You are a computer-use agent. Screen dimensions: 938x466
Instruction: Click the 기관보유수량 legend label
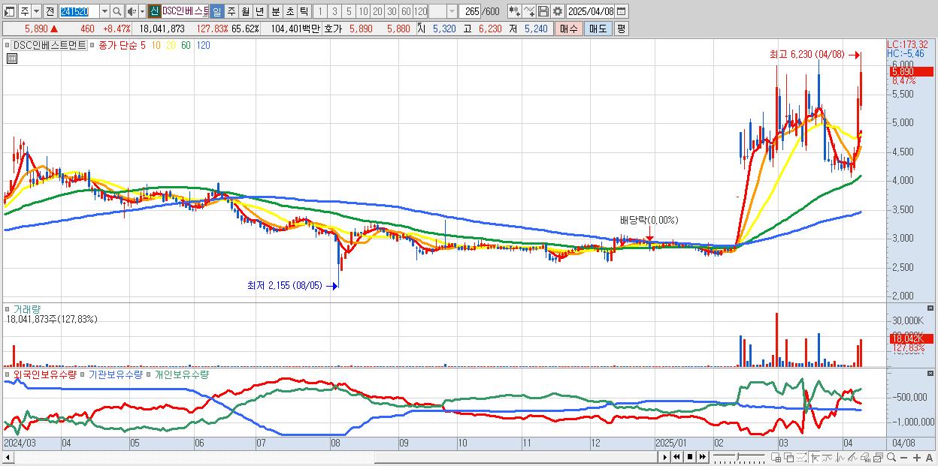[x=115, y=374]
